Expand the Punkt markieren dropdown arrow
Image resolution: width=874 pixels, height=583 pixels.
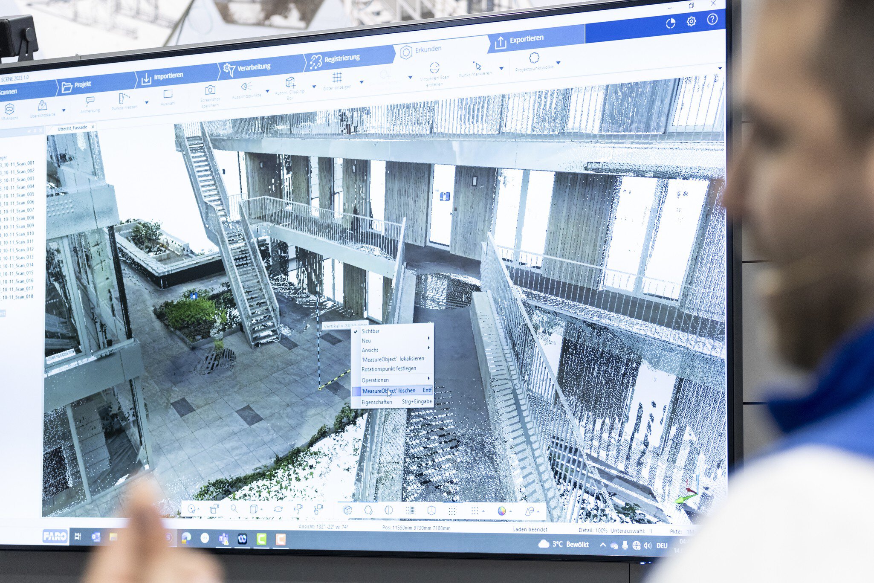click(501, 68)
